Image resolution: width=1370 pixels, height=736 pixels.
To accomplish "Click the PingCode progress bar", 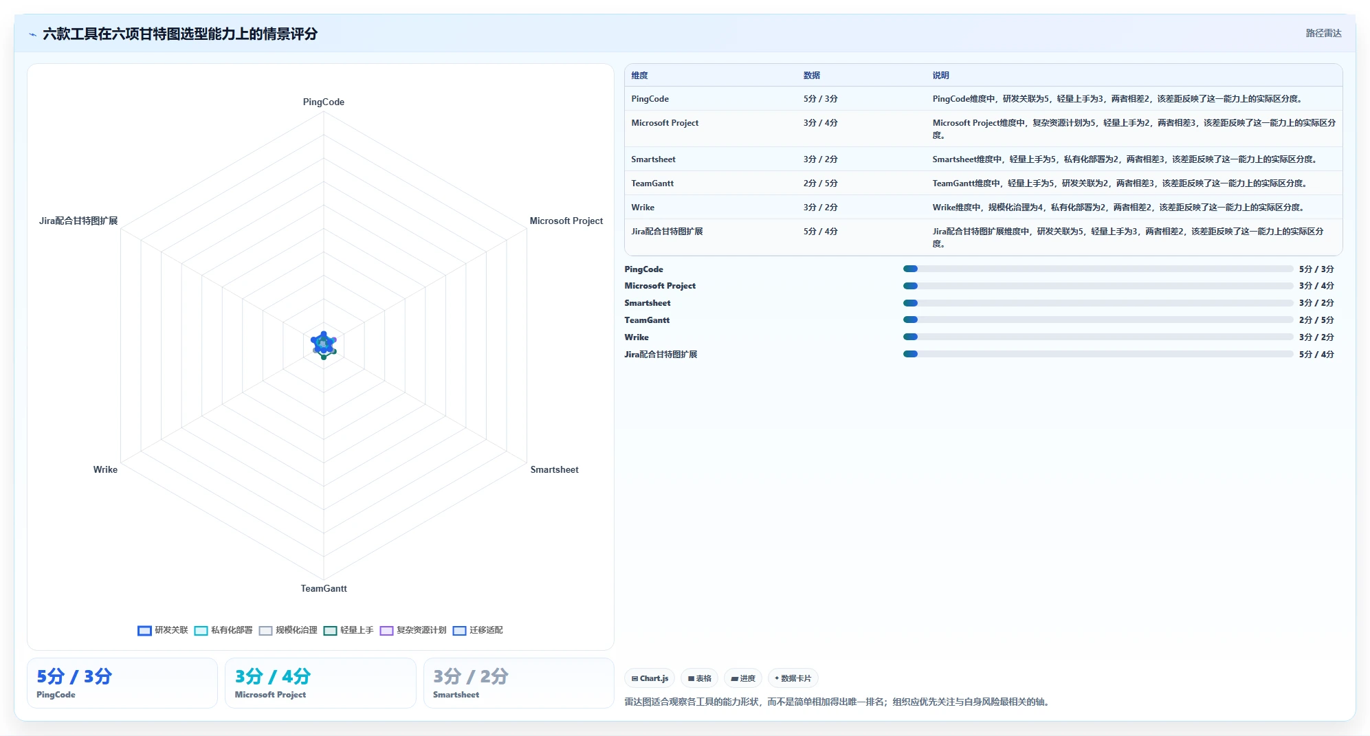I will 1098,269.
